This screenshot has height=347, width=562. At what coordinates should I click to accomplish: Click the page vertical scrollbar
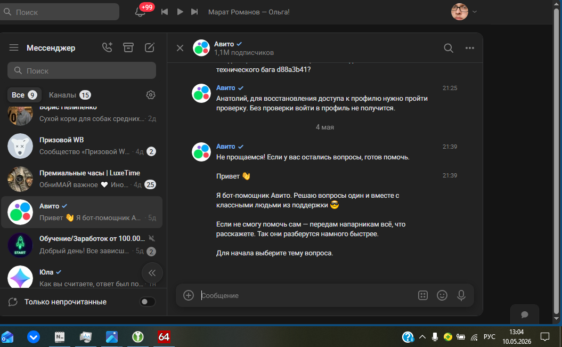click(556, 162)
